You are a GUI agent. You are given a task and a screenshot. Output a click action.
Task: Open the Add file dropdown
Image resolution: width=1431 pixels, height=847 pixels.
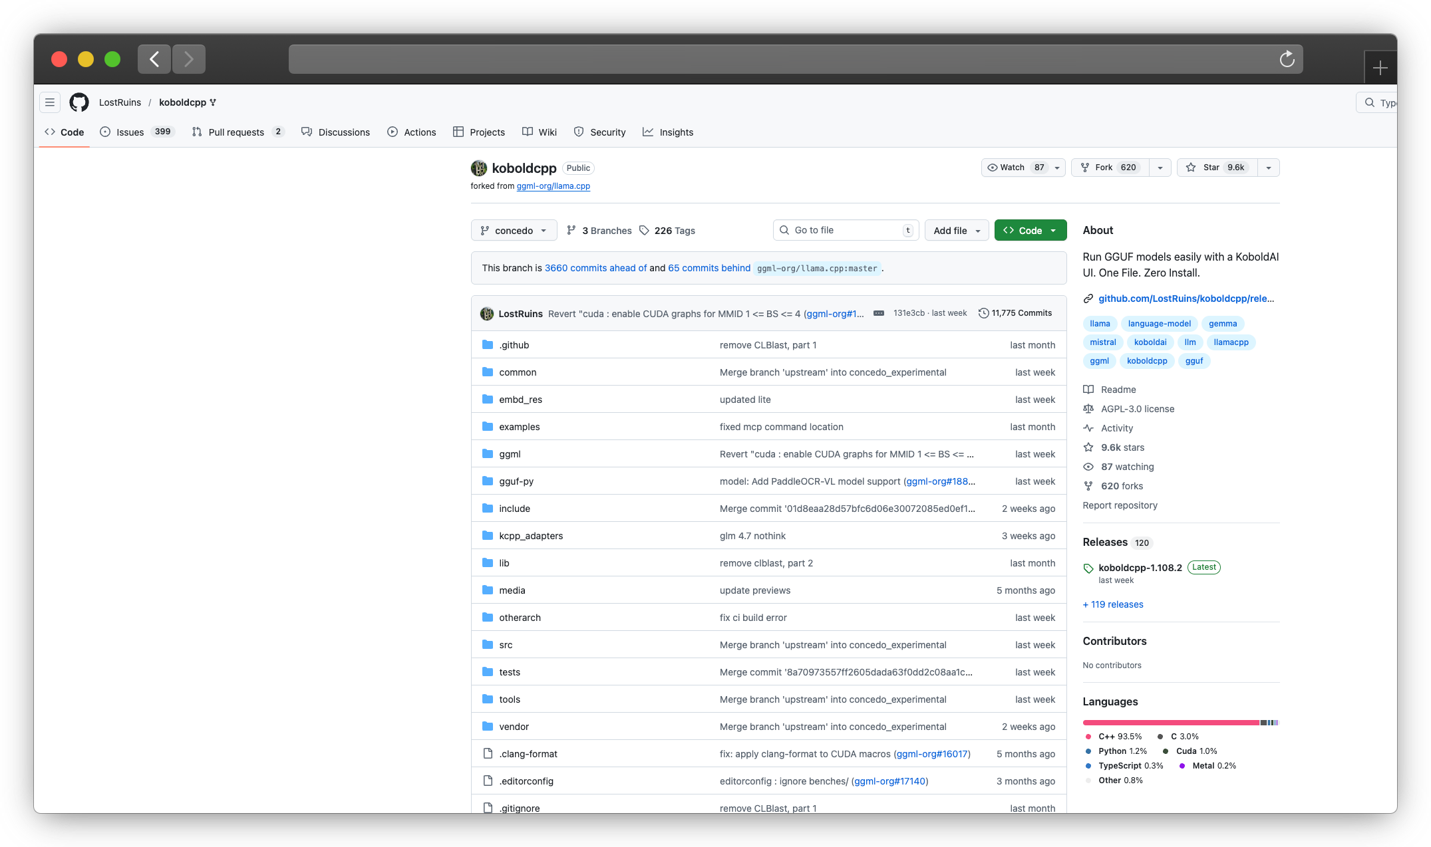[956, 231]
